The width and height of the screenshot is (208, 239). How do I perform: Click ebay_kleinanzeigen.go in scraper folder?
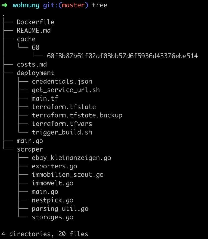pyautogui.click(x=71, y=158)
